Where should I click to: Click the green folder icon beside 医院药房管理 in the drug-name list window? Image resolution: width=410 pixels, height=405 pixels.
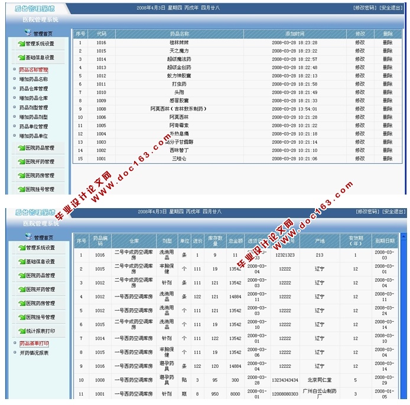(x=21, y=176)
